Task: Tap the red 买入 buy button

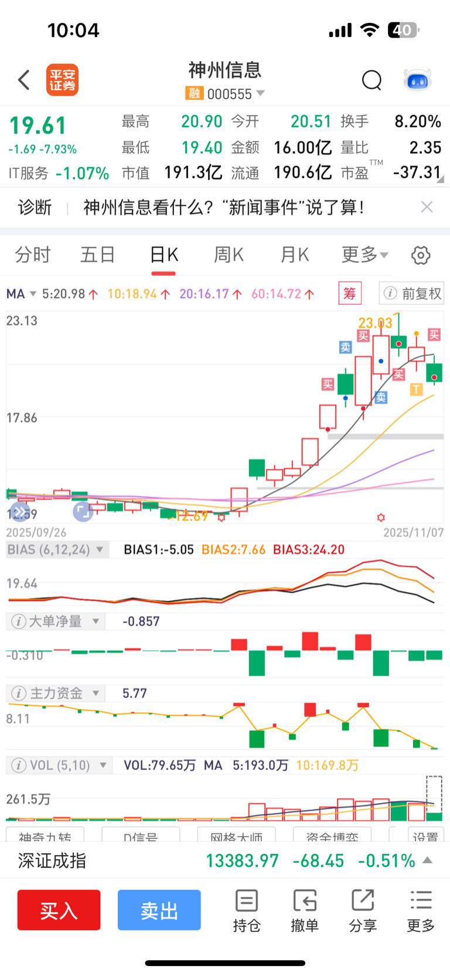Action: tap(59, 910)
